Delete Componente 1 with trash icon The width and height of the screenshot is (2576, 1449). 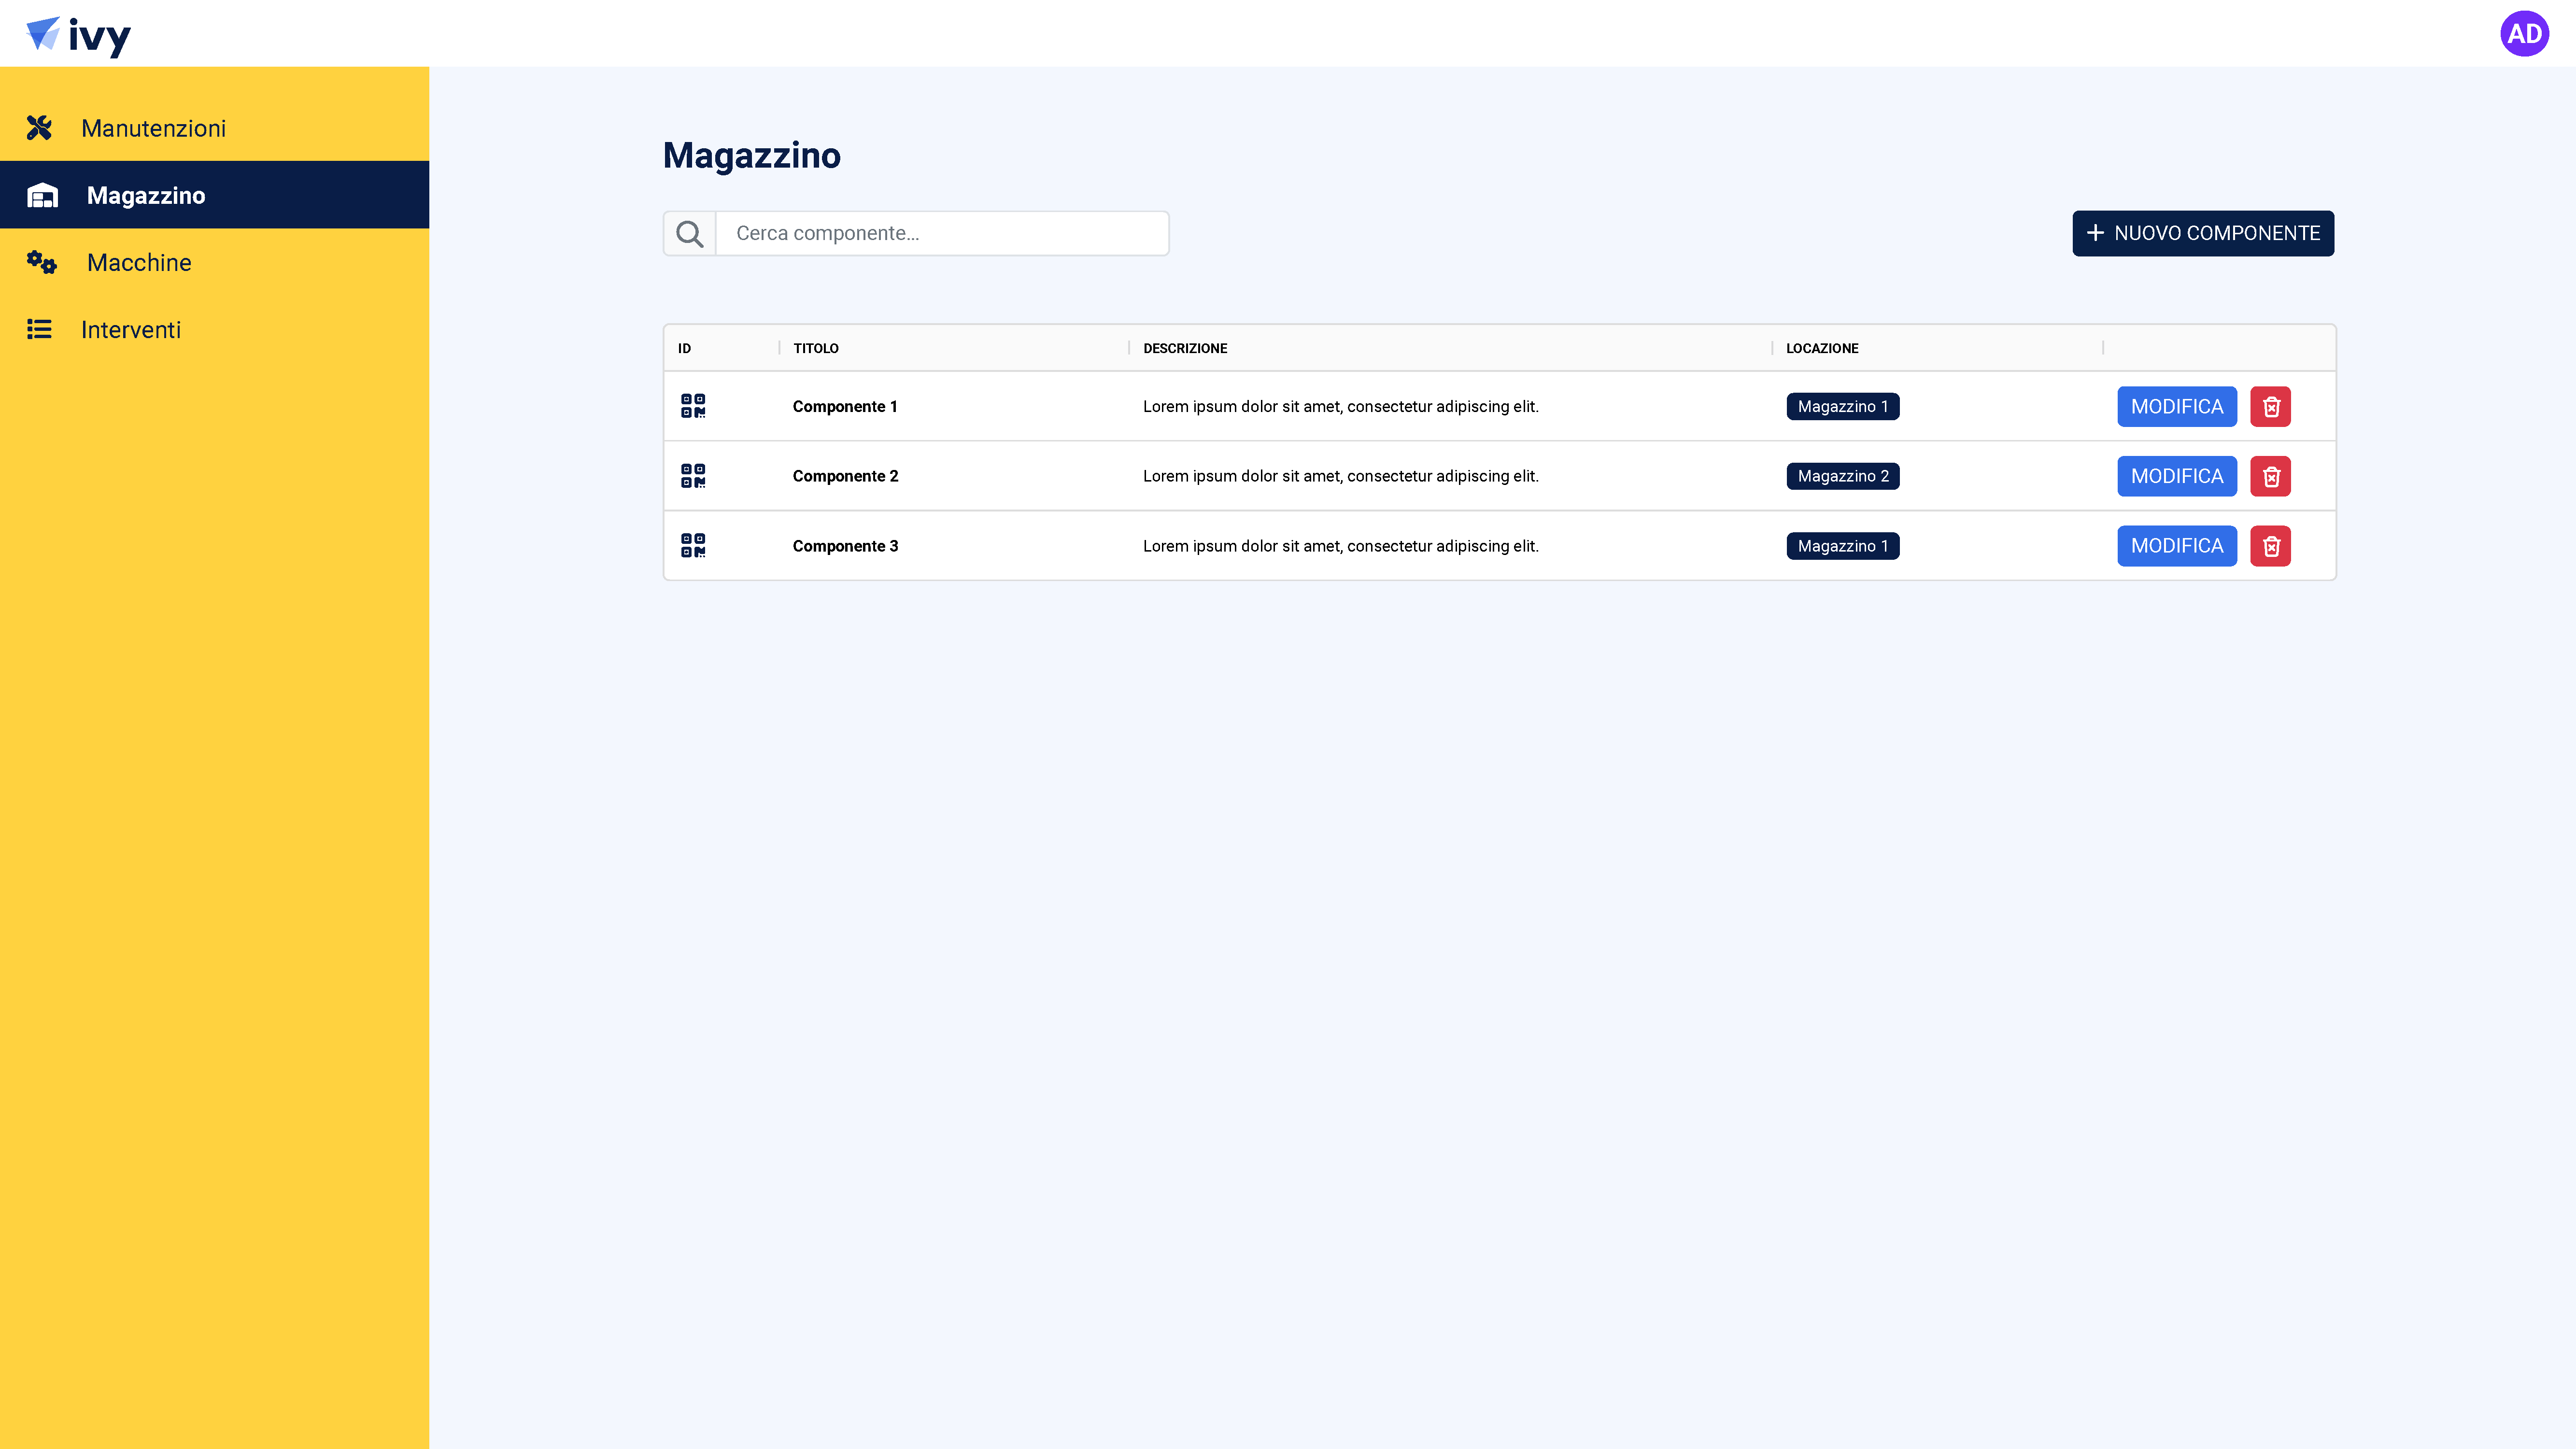(x=2271, y=407)
